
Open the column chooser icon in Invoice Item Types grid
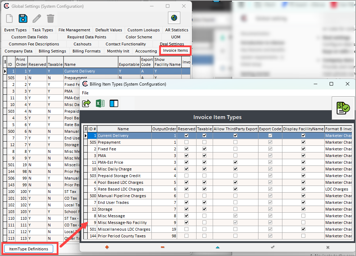coord(86,129)
